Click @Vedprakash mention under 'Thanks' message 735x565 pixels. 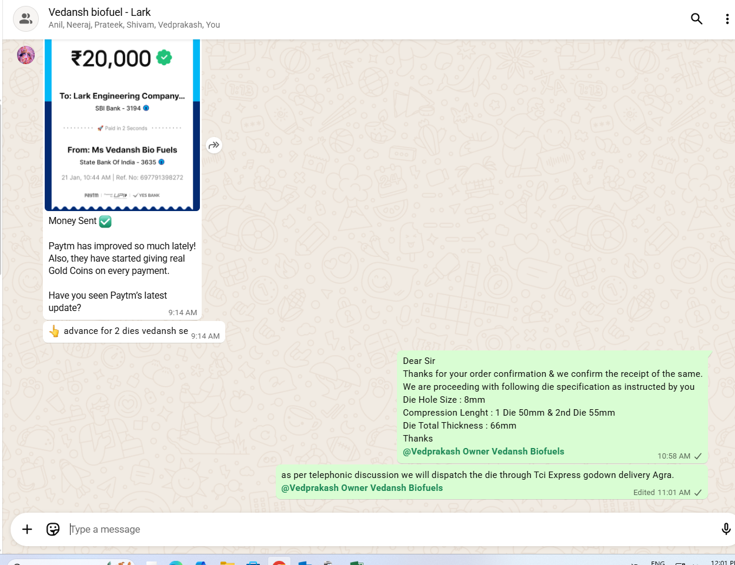tap(483, 452)
